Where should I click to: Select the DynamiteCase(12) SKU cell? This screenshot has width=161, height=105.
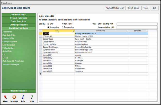click(x=58, y=52)
